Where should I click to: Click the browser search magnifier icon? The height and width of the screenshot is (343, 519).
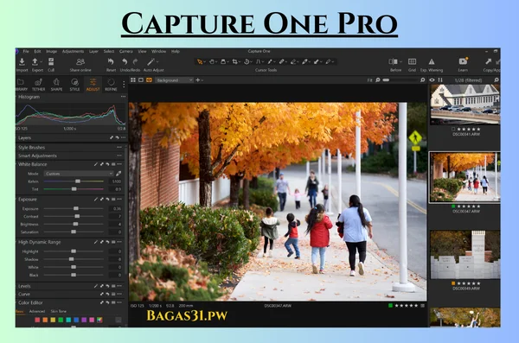pos(497,79)
